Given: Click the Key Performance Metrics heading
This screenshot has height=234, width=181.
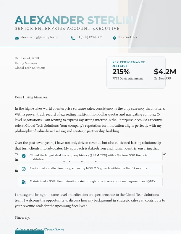Looking at the screenshot, I should (129, 64).
